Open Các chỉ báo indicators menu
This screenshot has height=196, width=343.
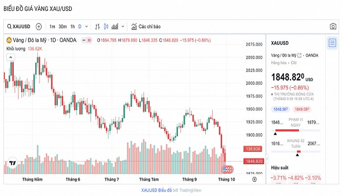click(146, 26)
